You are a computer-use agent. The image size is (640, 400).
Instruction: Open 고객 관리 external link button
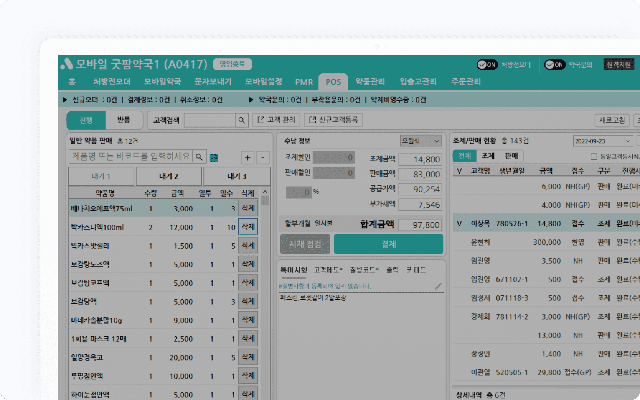(x=276, y=120)
